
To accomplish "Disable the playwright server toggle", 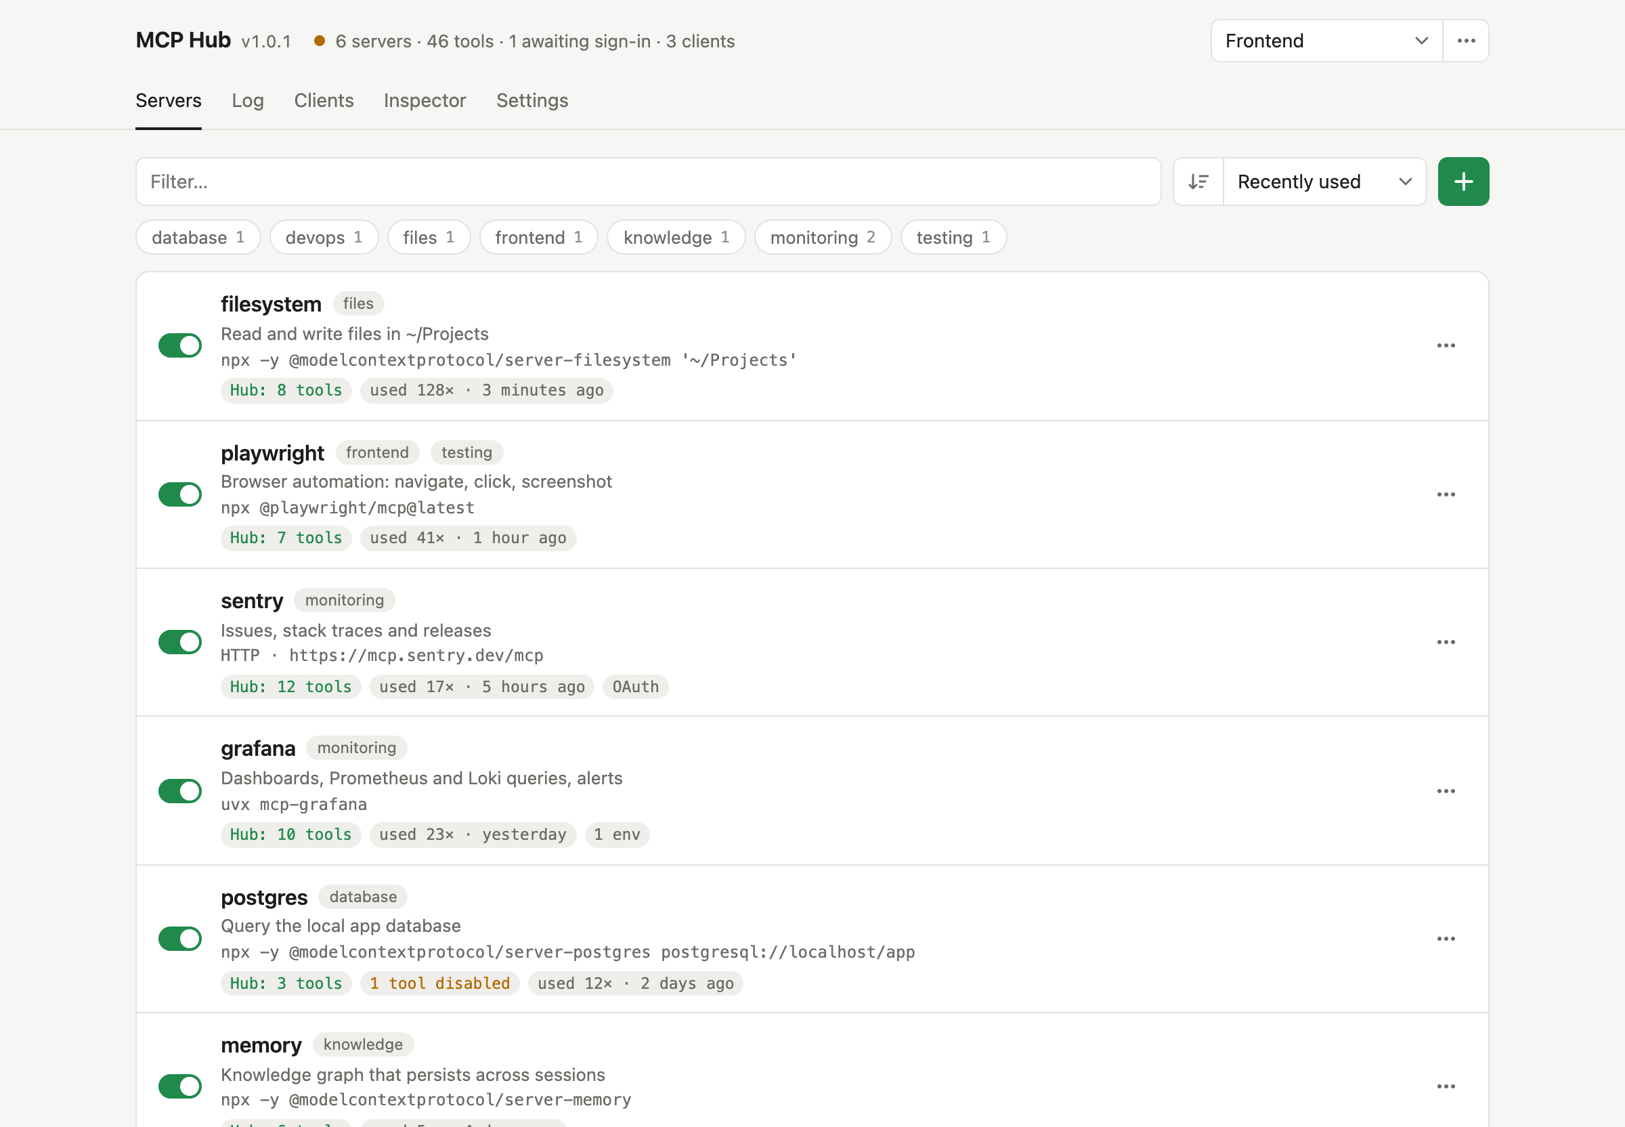I will (x=180, y=494).
